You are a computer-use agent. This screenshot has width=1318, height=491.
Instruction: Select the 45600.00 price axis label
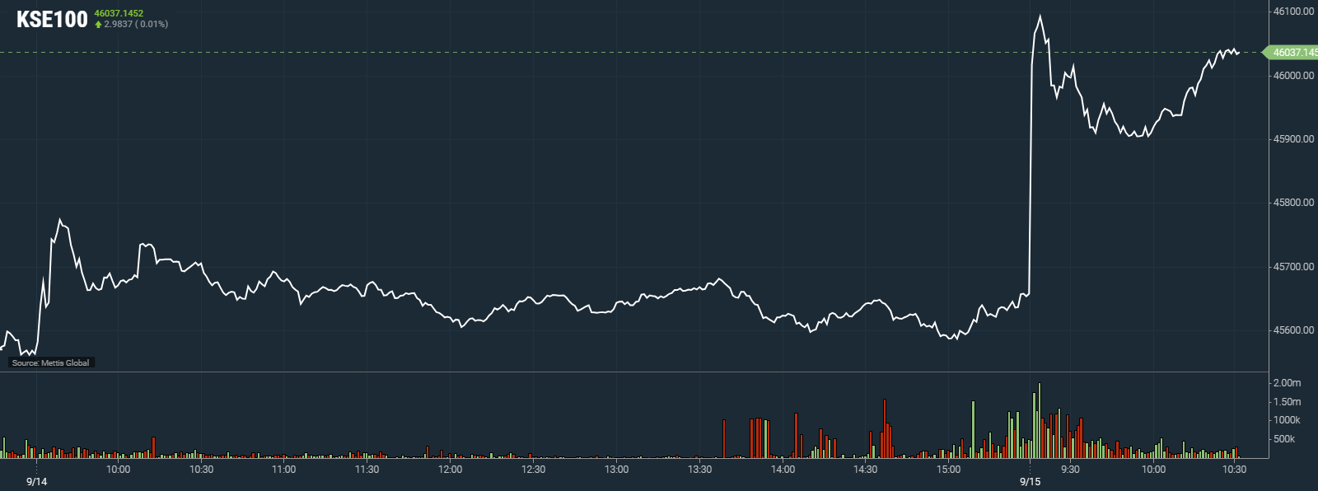click(x=1293, y=330)
